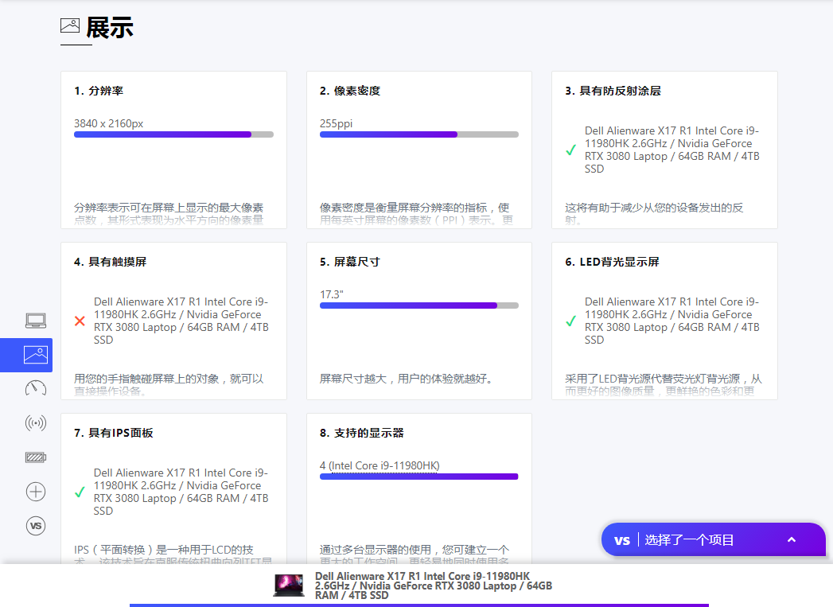The height and width of the screenshot is (607, 833).
Task: Click the 这将有助于减少 description text
Action: point(654,213)
